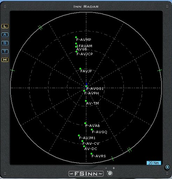Click the AV-DC aircraft target

pyautogui.click(x=84, y=146)
